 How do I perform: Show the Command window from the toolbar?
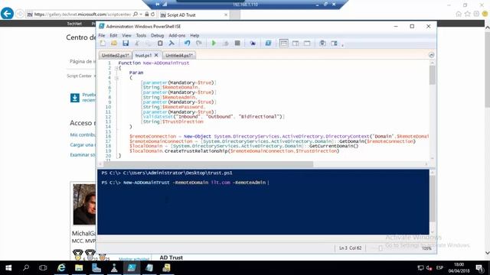322,44
